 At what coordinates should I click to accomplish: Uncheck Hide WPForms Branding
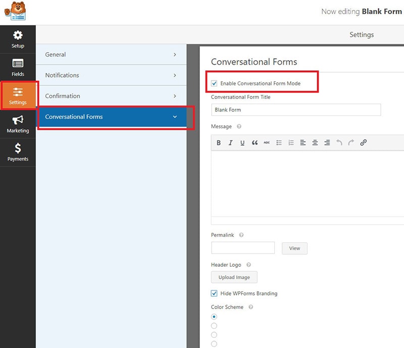(214, 293)
